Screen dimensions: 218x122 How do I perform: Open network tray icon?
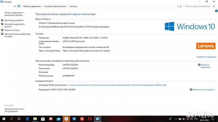(187, 119)
